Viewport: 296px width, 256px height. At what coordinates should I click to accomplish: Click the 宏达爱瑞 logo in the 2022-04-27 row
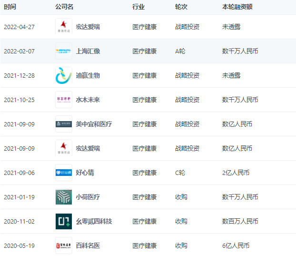click(x=64, y=27)
